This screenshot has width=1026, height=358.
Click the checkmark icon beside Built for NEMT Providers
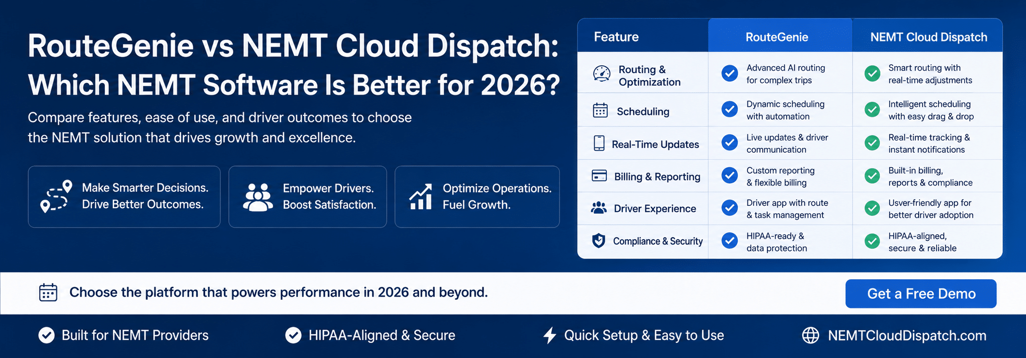[46, 335]
